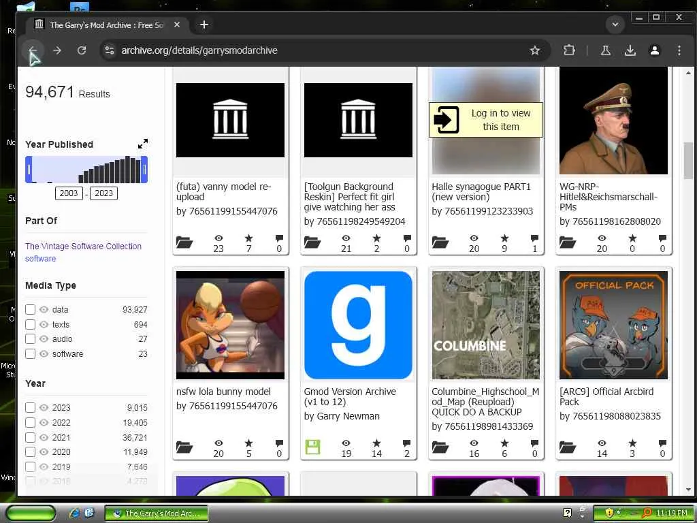The height and width of the screenshot is (523, 697).
Task: Click the right year range handle
Action: 144,170
